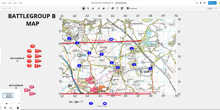Click the minimap thumbnail

click(8, 96)
